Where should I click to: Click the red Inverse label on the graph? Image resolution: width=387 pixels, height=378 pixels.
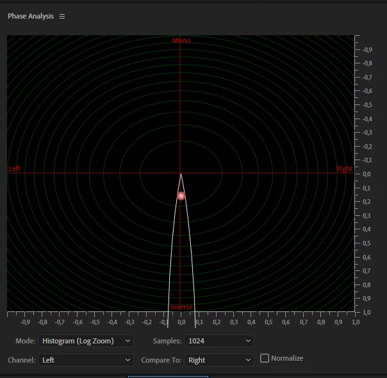[x=181, y=307]
